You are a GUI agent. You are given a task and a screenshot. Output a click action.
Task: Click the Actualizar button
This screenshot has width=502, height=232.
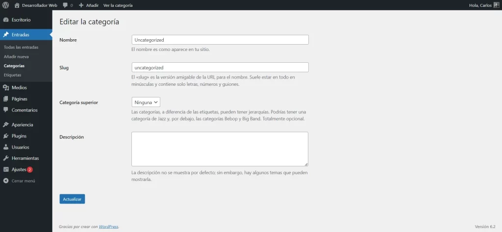72,199
